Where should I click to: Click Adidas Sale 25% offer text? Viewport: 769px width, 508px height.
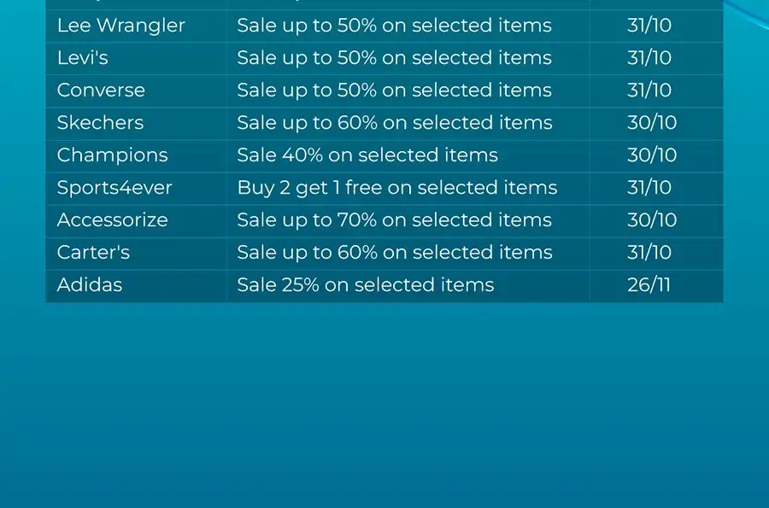click(366, 284)
